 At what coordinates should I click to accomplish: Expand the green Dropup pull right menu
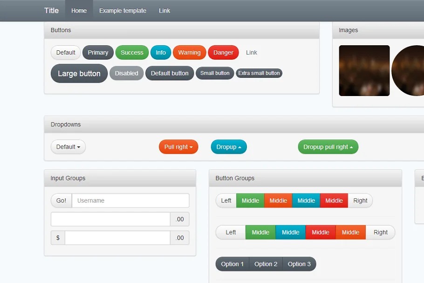328,147
